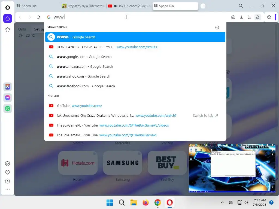
Task: Open the Windows Start menu
Action: point(110,202)
